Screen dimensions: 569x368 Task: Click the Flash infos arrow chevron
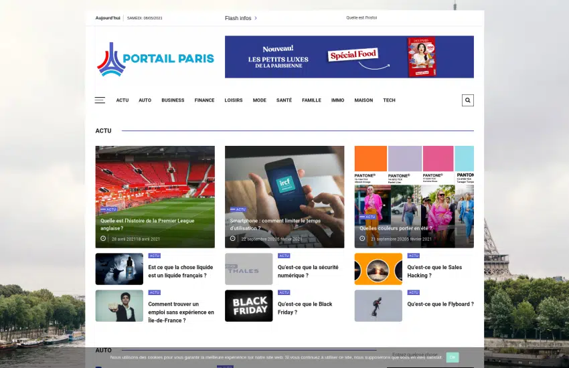point(256,18)
